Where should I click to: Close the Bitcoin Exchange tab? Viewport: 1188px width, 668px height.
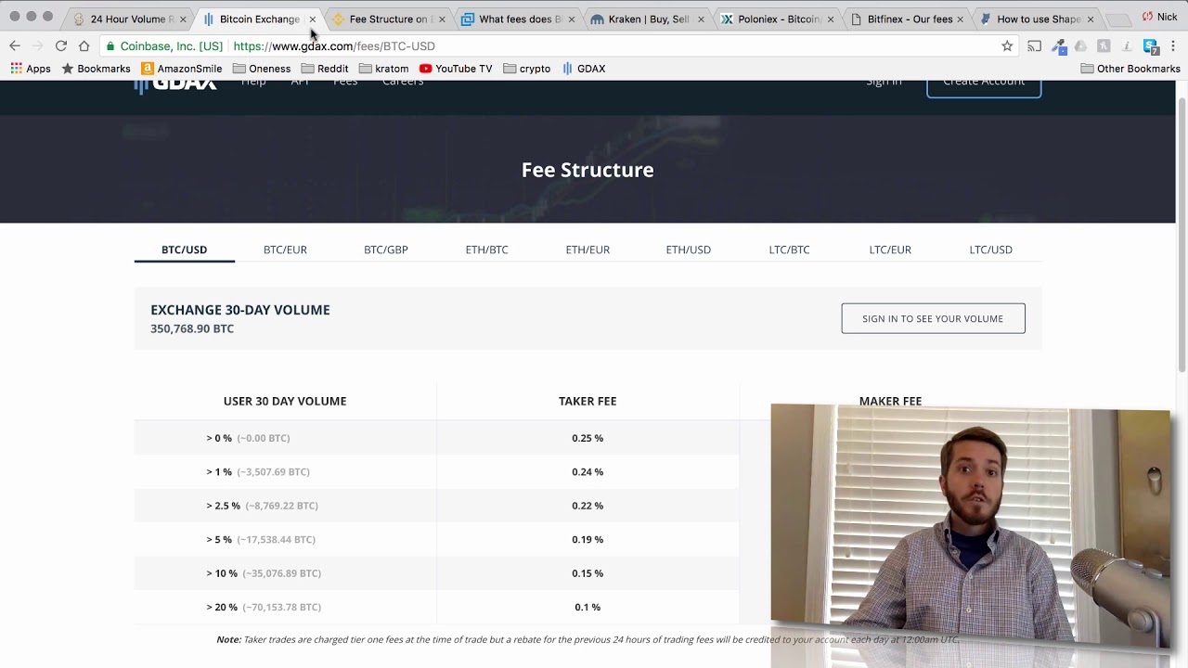pos(313,19)
